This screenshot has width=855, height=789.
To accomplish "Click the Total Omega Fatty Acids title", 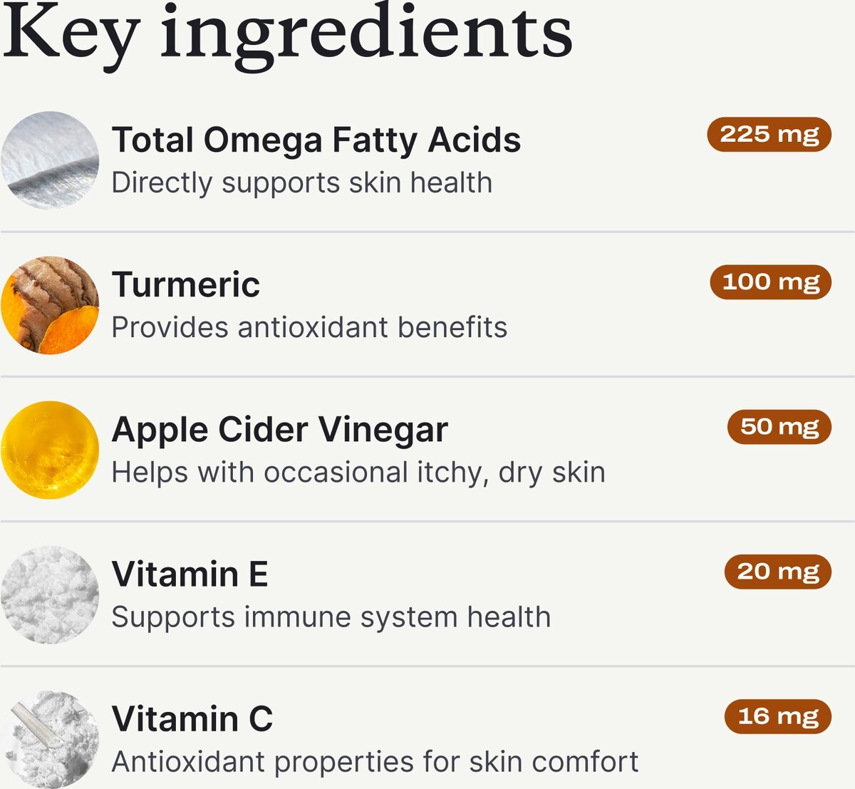I will (316, 140).
